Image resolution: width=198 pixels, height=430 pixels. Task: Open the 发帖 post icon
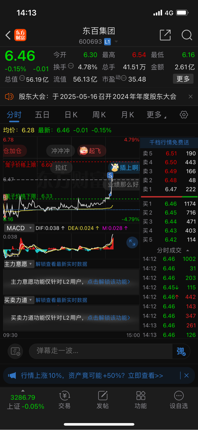coord(103,400)
